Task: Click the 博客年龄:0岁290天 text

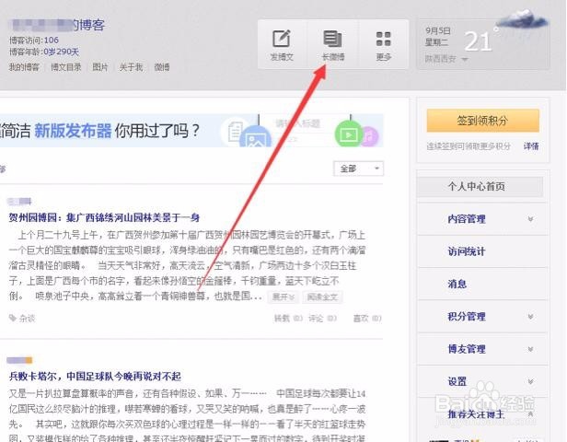Action: [x=44, y=52]
